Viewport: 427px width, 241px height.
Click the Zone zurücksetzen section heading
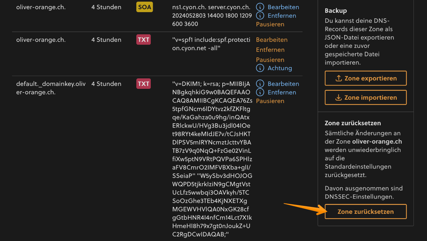click(353, 123)
